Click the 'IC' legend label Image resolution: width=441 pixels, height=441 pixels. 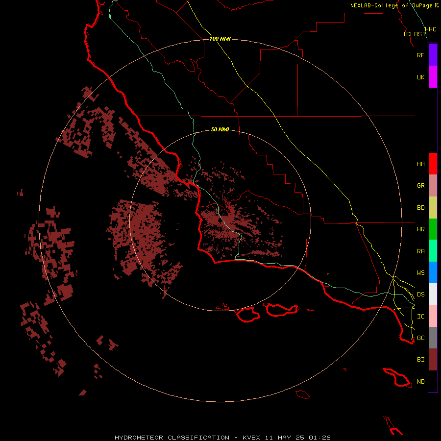tap(420, 317)
